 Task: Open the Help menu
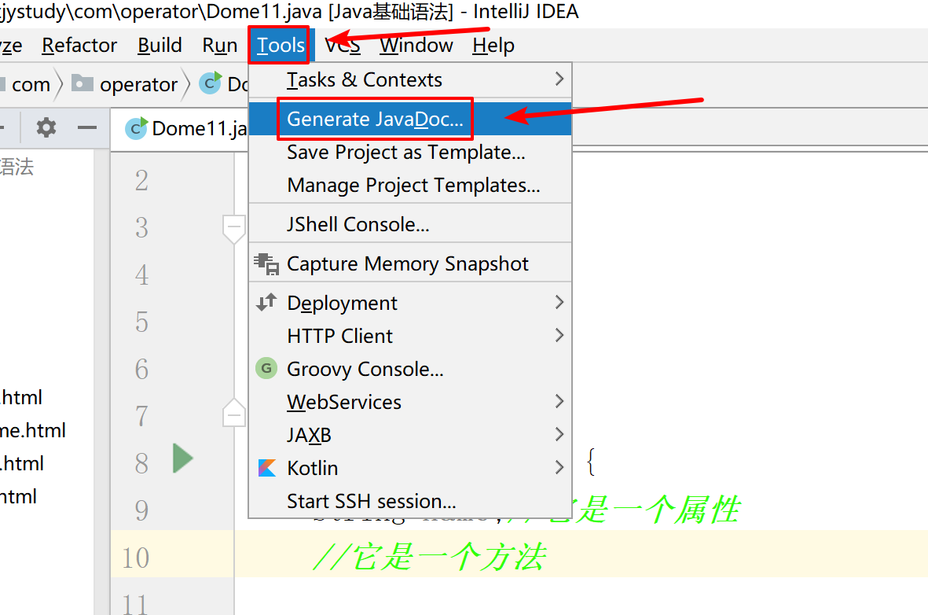point(493,46)
